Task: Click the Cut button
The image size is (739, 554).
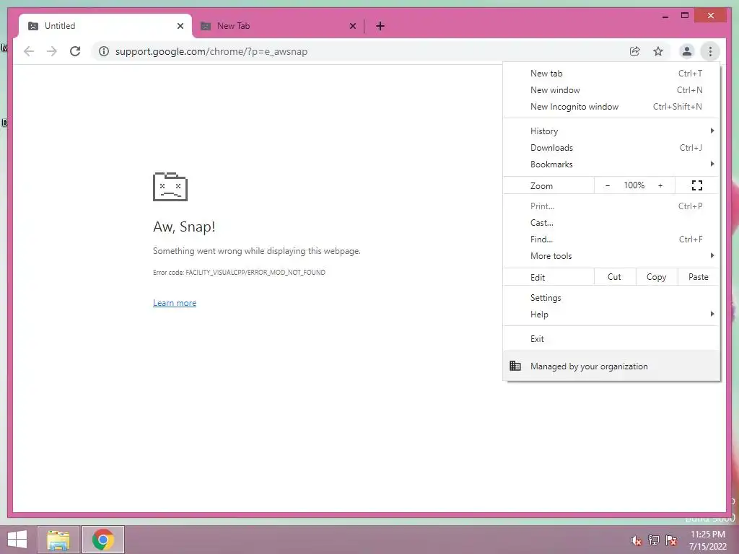Action: tap(615, 277)
